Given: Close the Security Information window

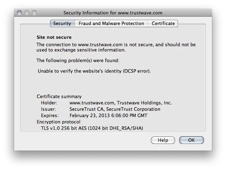Looking at the screenshot, I should 20,13.
